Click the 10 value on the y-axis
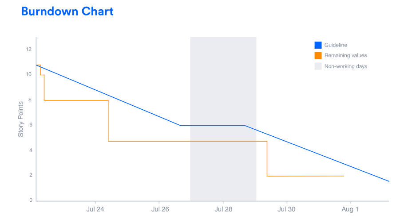The image size is (404, 223). (x=29, y=74)
